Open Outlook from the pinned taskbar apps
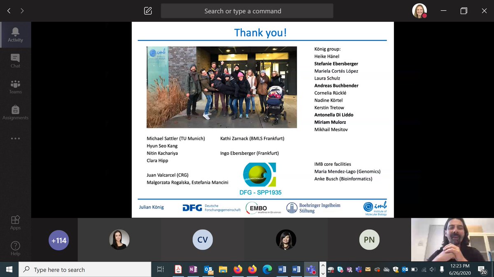This screenshot has height=277, width=494. pyautogui.click(x=208, y=269)
